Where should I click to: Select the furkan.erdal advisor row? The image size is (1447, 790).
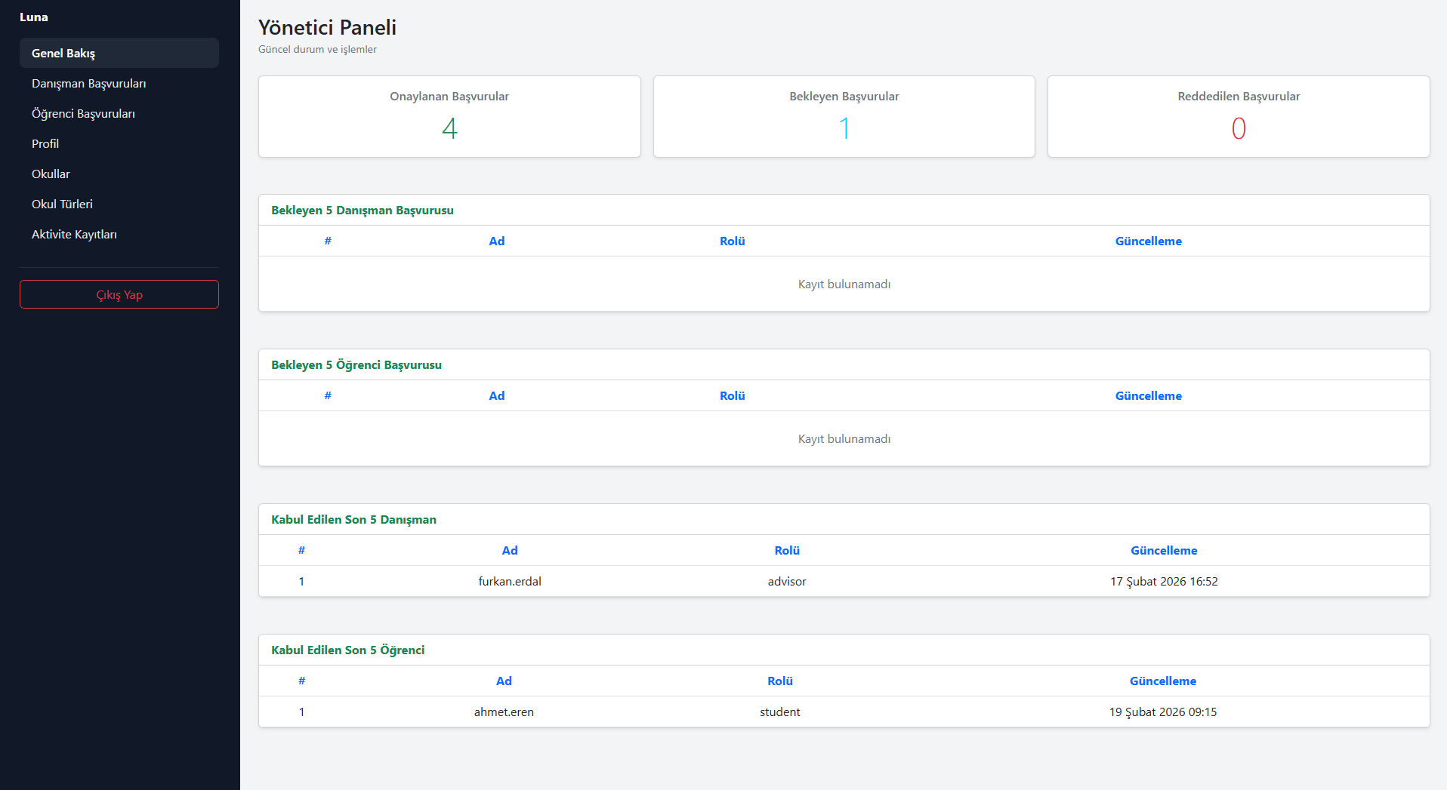click(x=844, y=581)
